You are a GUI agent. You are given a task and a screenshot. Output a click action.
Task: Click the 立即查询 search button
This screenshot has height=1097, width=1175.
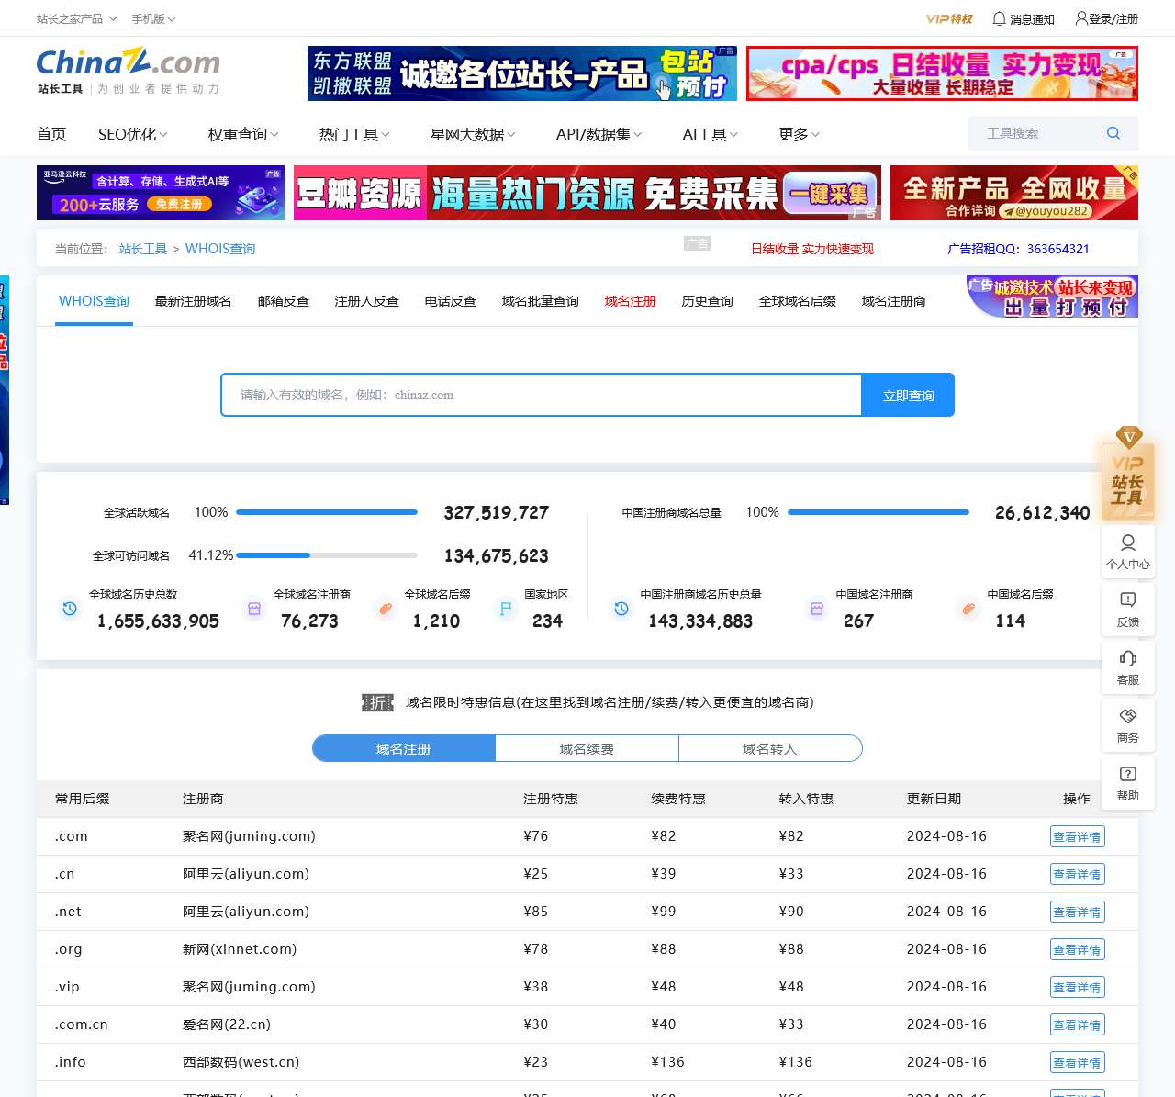[x=908, y=395]
